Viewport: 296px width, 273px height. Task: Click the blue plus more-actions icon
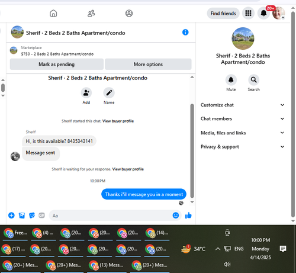click(11, 216)
